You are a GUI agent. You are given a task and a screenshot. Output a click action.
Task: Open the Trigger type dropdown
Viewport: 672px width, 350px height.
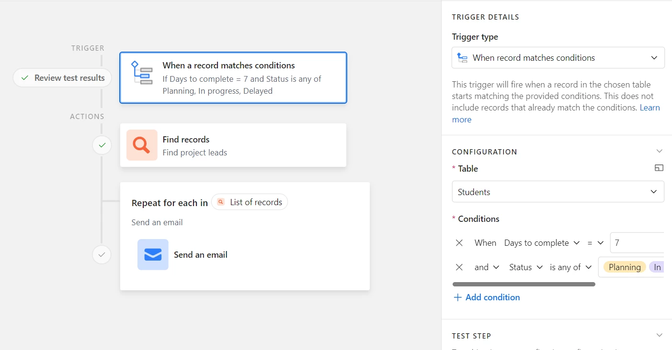pos(558,58)
